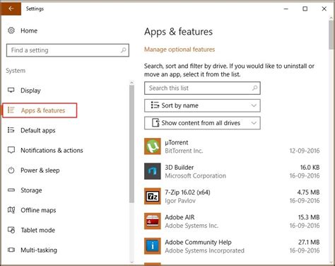Click the Search this list field
Viewport: 335px width, 266px height.
202,88
